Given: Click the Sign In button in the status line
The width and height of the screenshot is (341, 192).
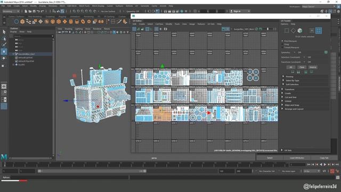Looking at the screenshot, I should coord(240,11).
